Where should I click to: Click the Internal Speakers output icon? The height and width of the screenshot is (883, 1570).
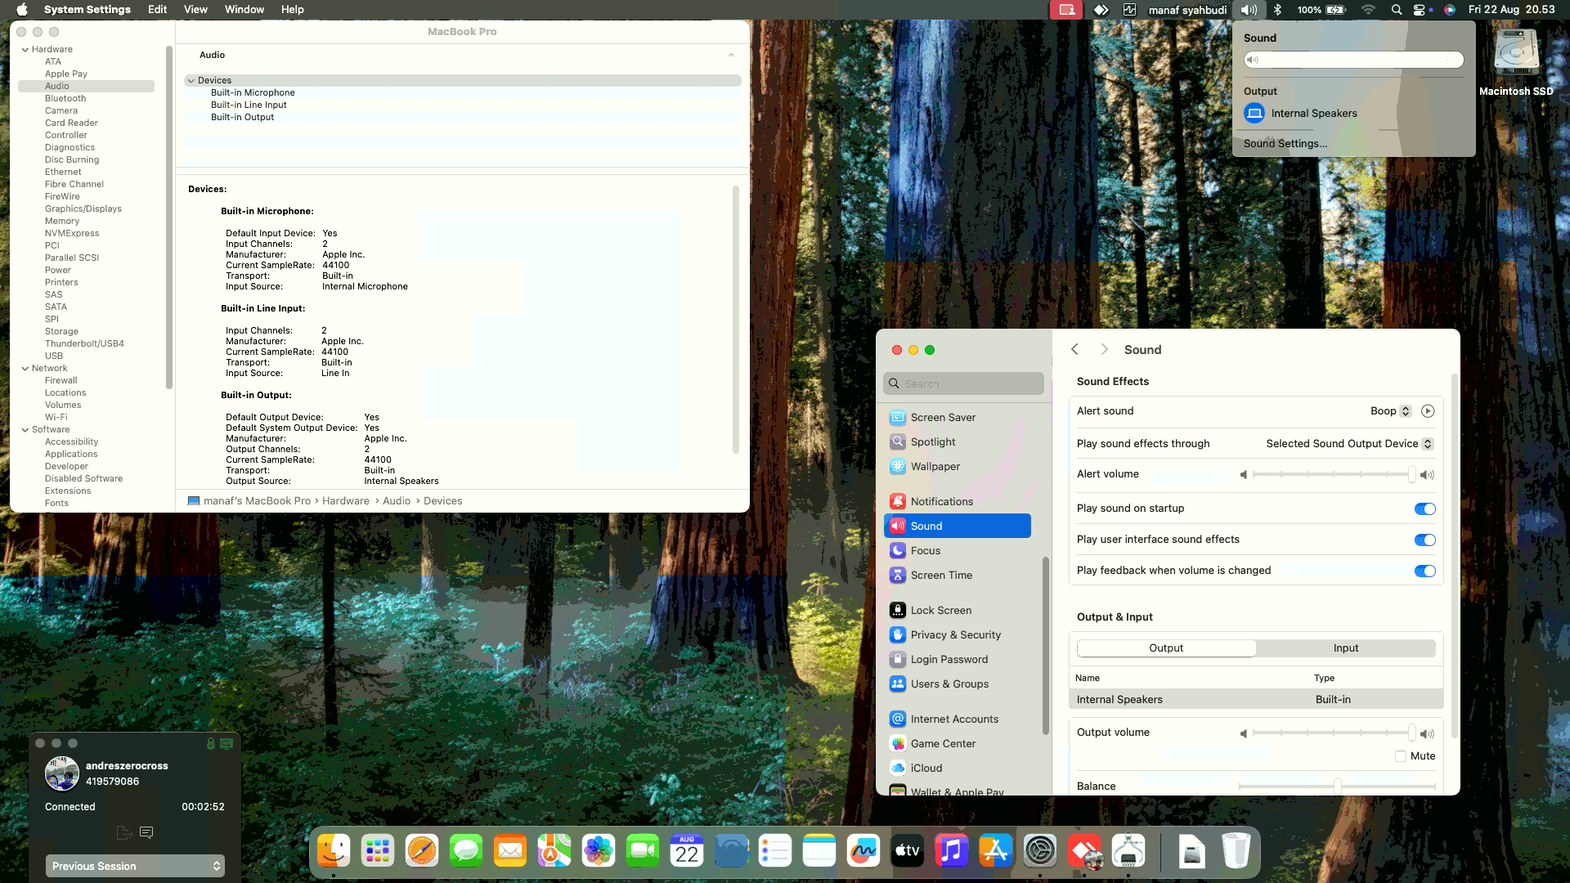coord(1254,114)
